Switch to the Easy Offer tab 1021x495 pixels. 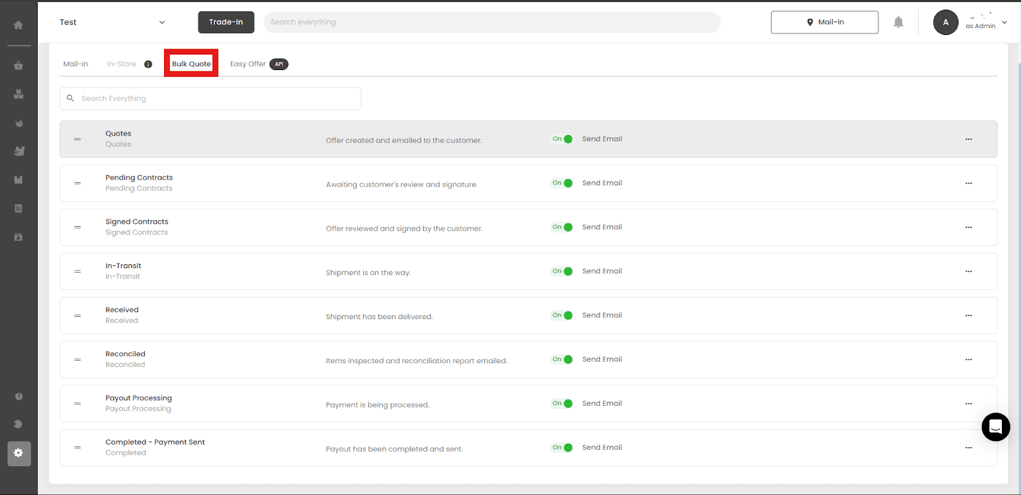point(248,64)
